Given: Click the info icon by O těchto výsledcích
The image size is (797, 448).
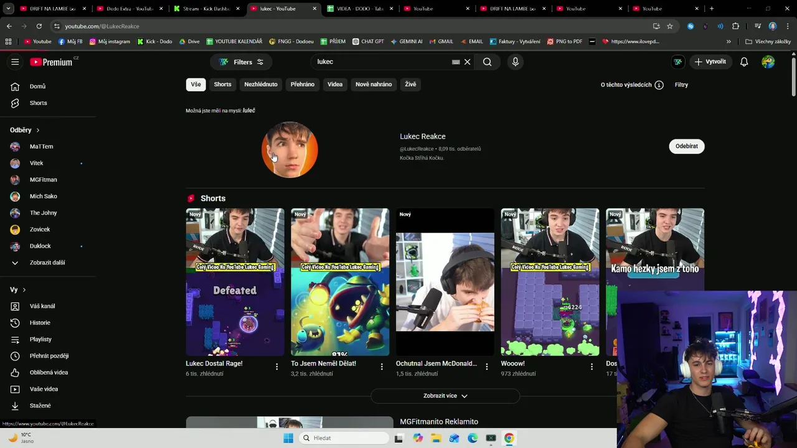Looking at the screenshot, I should [x=659, y=85].
